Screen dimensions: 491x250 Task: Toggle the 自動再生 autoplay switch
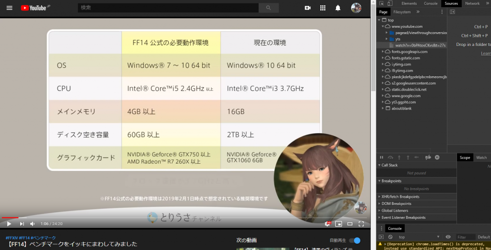click(x=355, y=240)
